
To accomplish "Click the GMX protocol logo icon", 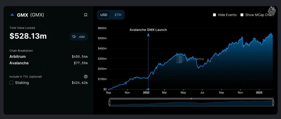I will tap(12, 15).
